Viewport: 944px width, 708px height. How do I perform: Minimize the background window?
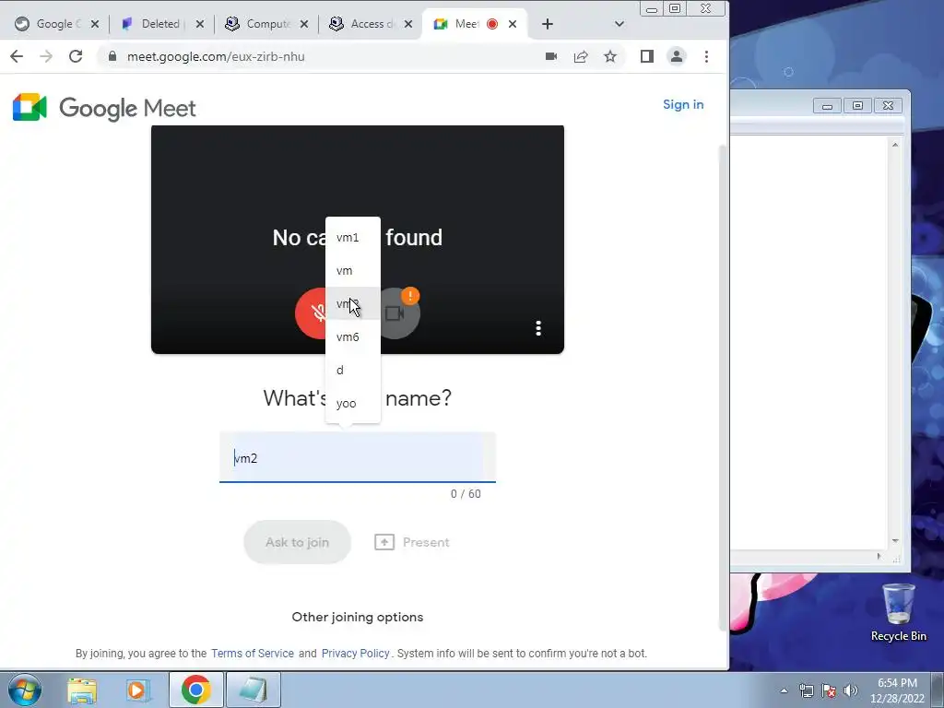pyautogui.click(x=827, y=105)
